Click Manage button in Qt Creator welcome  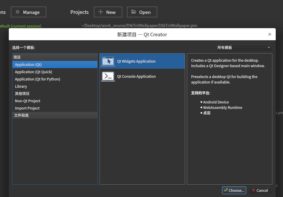(x=29, y=12)
